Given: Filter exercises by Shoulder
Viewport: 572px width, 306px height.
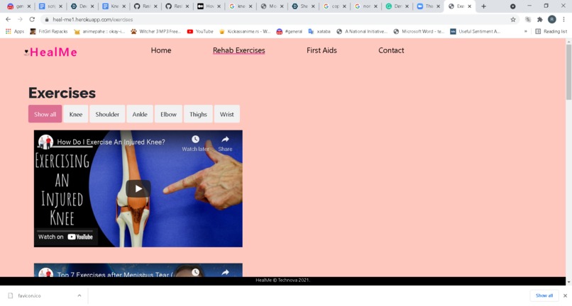Looking at the screenshot, I should [107, 114].
